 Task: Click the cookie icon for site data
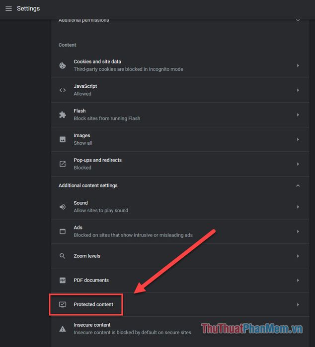[63, 65]
